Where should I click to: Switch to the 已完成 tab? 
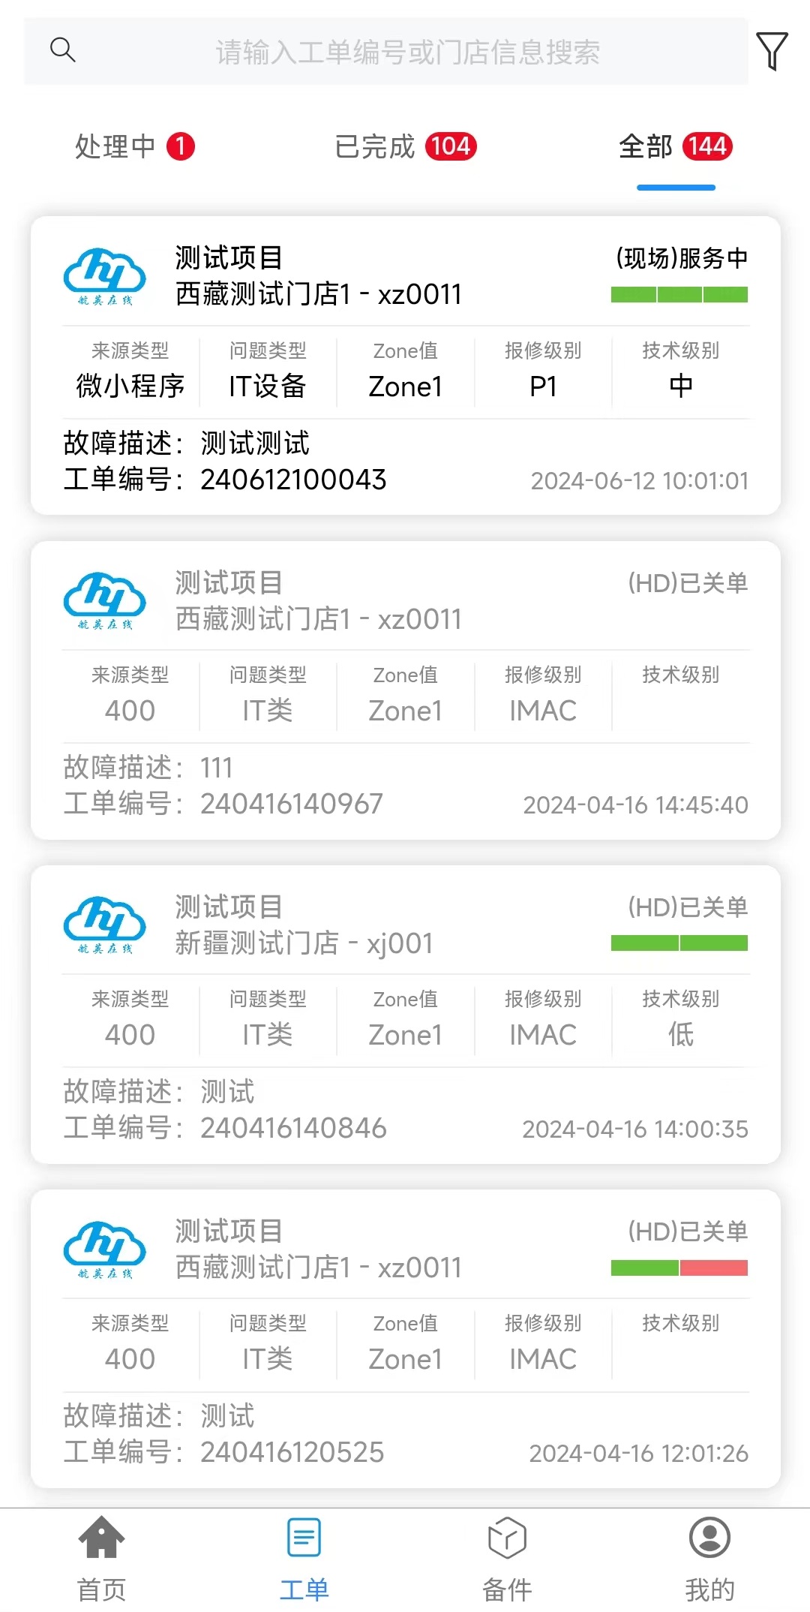[x=405, y=147]
